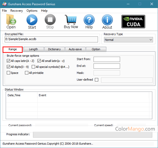158x148 pixels.
Task: Enable All special symbols checkbox
Action: 33,67
